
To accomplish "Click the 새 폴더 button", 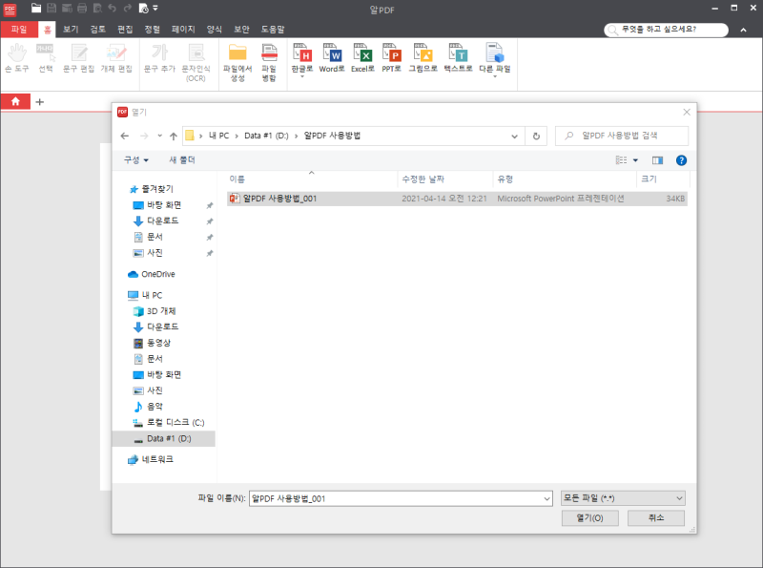I will [x=180, y=159].
